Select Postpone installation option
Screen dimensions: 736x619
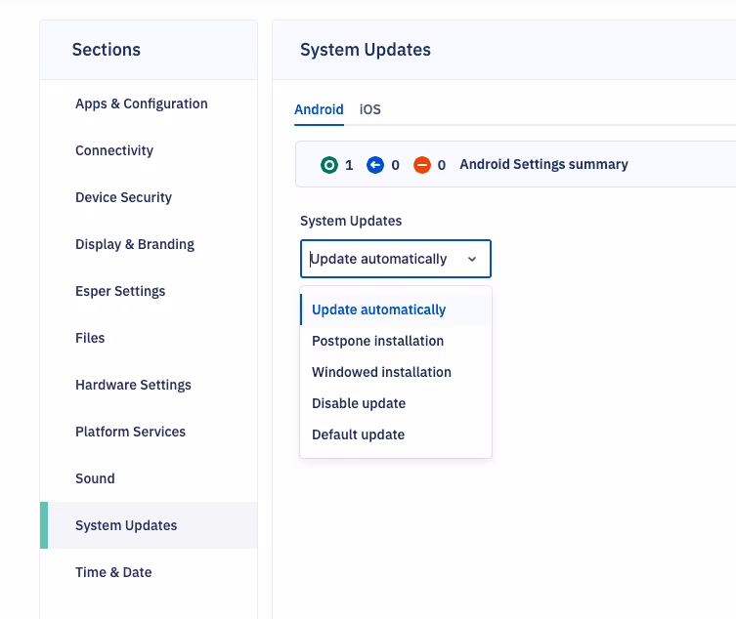tap(396, 341)
